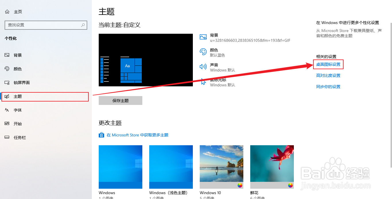This screenshot has width=392, height=199.
Task: Select the Windows（浅色主题）thumbnail
Action: (171, 167)
